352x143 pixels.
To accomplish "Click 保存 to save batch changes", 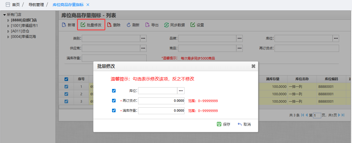I will click(224, 124).
